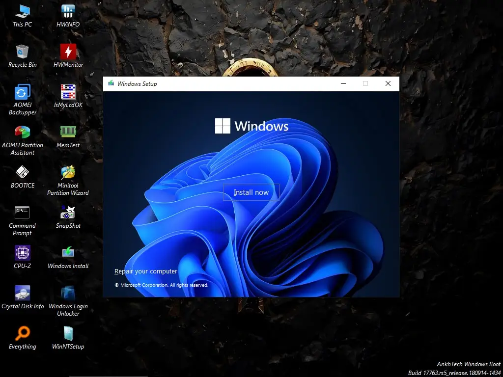Select Repair your computer
Image resolution: width=503 pixels, height=377 pixels.
[x=146, y=271]
